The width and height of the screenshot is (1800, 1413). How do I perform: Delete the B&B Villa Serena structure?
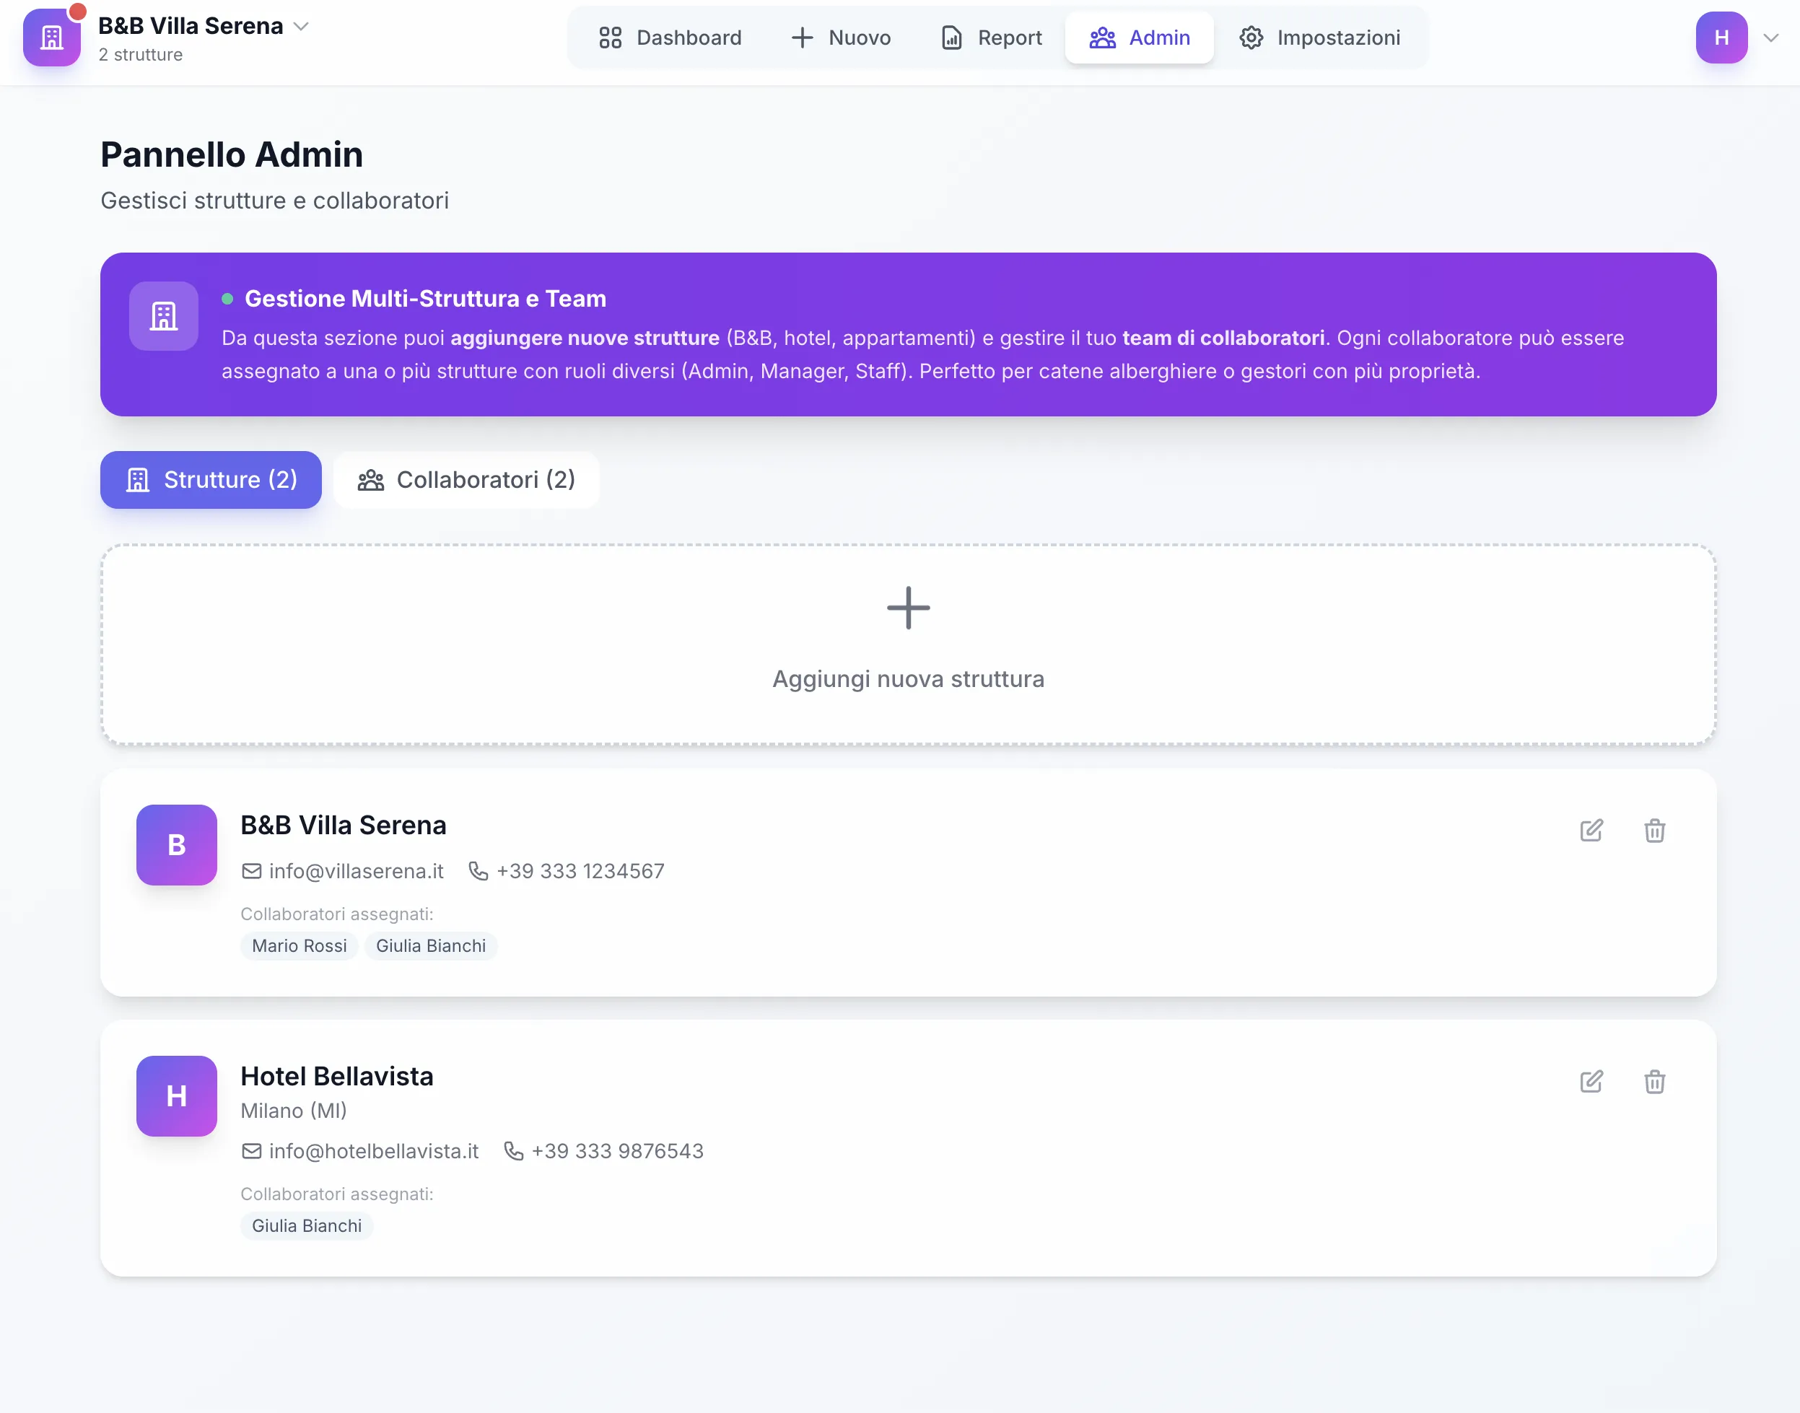coord(1653,831)
